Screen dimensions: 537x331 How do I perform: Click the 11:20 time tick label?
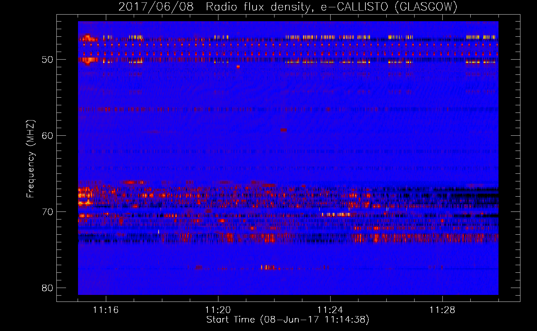click(x=218, y=310)
